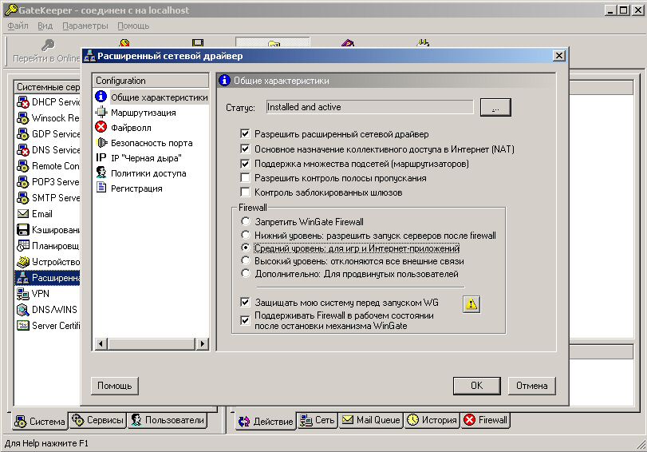Toggle Разрешить расширенный сетевой драйвер checkbox
647x452 pixels.
[245, 134]
